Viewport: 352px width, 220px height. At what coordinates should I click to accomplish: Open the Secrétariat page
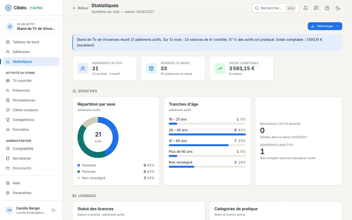(x=31, y=158)
